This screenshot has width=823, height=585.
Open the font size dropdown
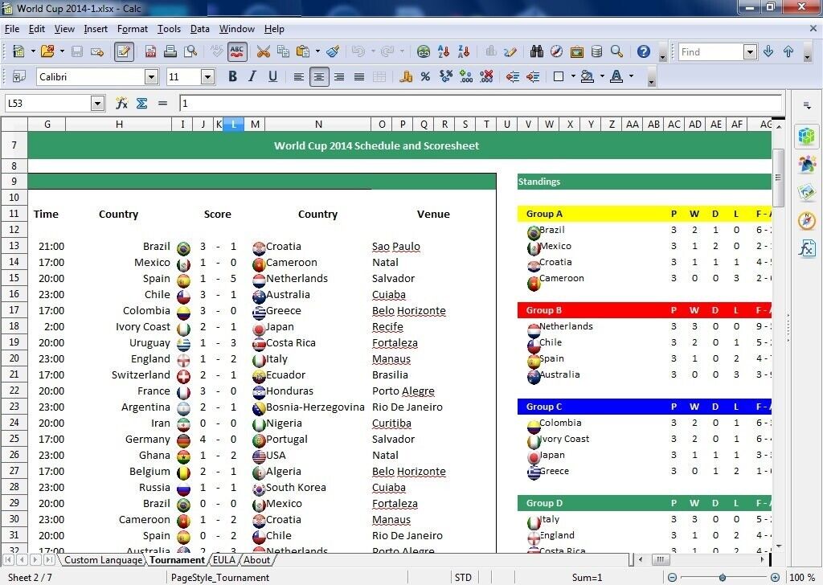[x=207, y=77]
